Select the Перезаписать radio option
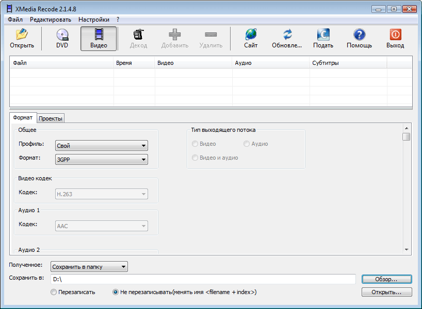Screen dimensions: 422x309 [73, 292]
